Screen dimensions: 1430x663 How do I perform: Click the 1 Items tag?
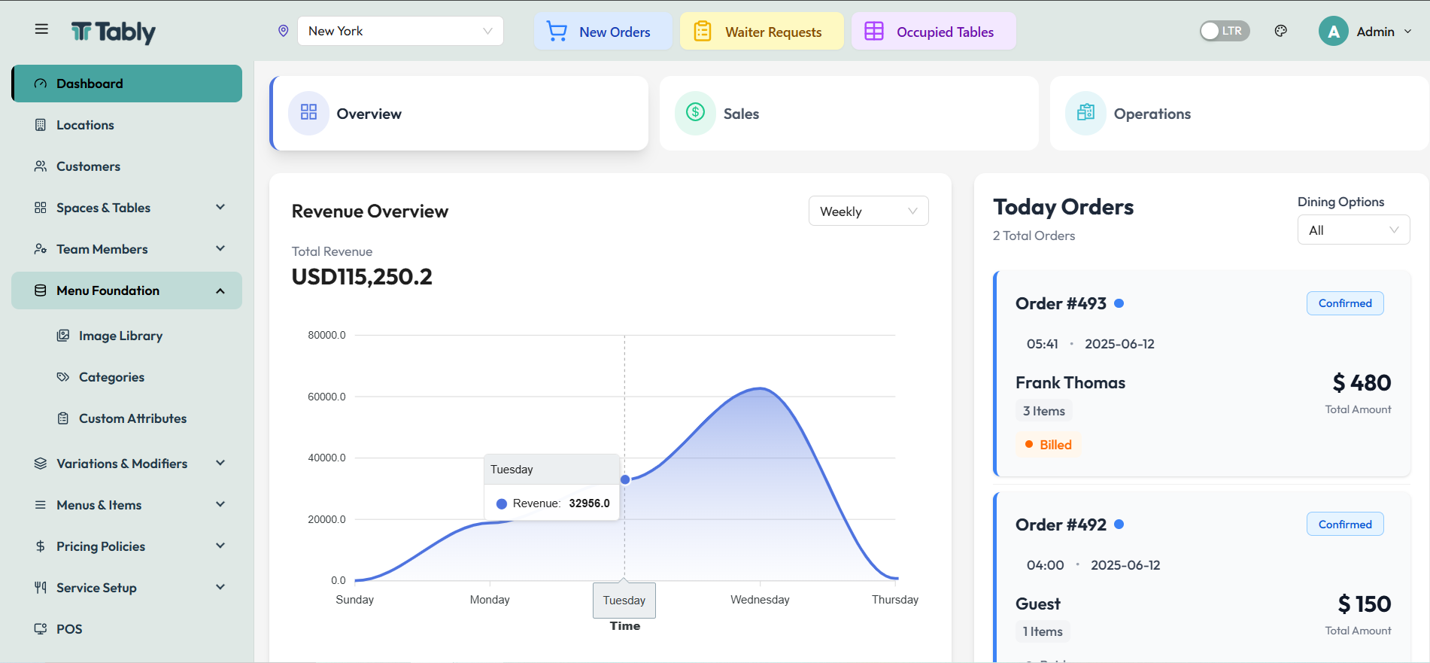click(1043, 631)
